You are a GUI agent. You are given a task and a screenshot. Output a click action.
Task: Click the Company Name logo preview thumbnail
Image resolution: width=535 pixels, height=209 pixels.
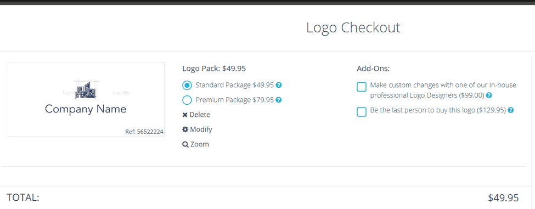[x=86, y=99]
